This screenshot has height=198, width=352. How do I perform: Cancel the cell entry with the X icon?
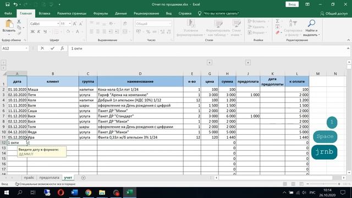(x=42, y=48)
